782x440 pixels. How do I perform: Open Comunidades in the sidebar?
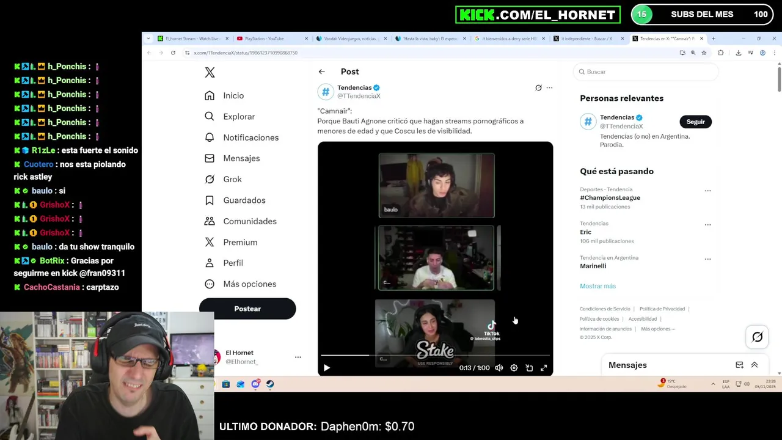tap(241, 221)
